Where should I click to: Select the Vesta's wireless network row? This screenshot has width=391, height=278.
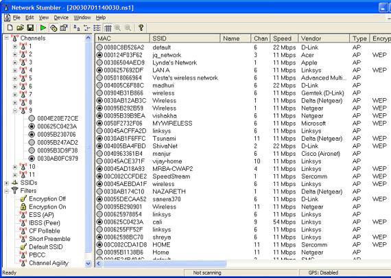point(244,78)
